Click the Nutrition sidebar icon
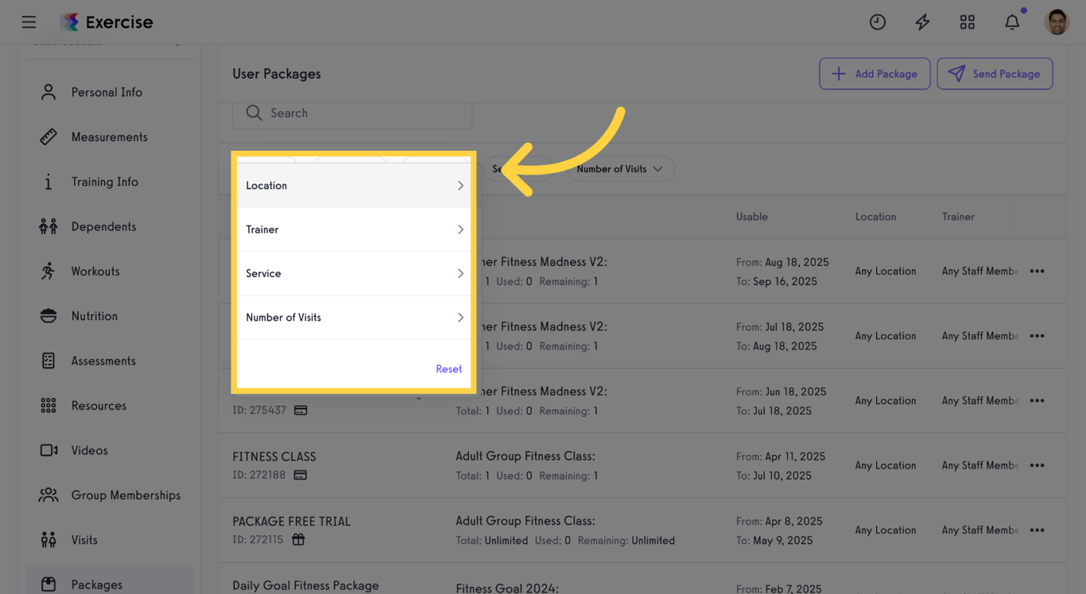1086x594 pixels. [x=48, y=315]
